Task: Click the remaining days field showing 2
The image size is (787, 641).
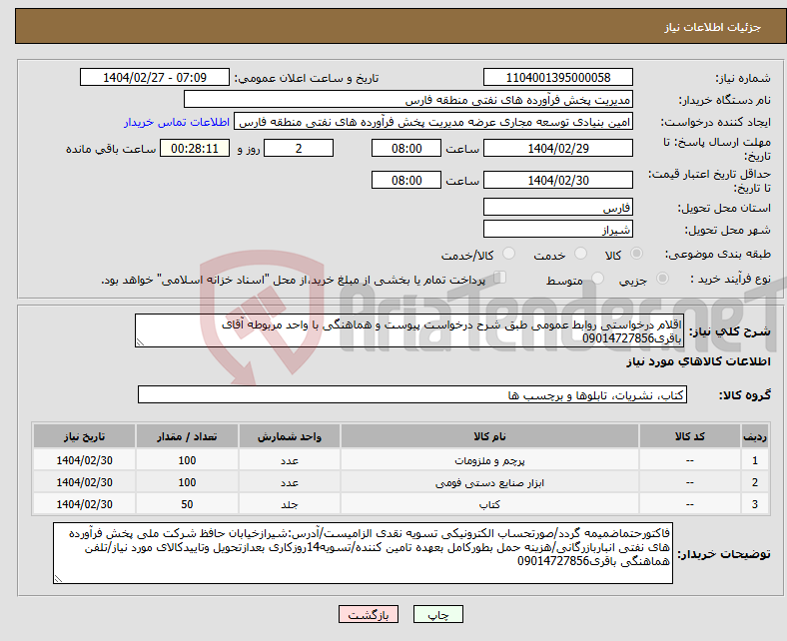Action: [x=299, y=148]
